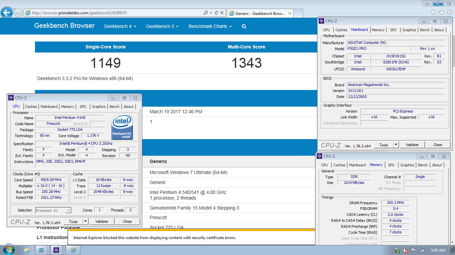Click Tools button in the CPU tab window
The width and height of the screenshot is (455, 255).
pyautogui.click(x=73, y=221)
